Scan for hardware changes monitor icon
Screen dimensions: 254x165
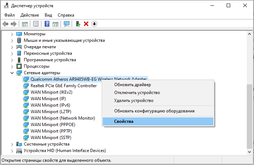click(67, 24)
